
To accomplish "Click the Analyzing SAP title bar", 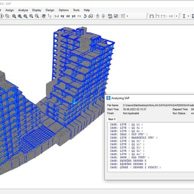I will [150, 98].
